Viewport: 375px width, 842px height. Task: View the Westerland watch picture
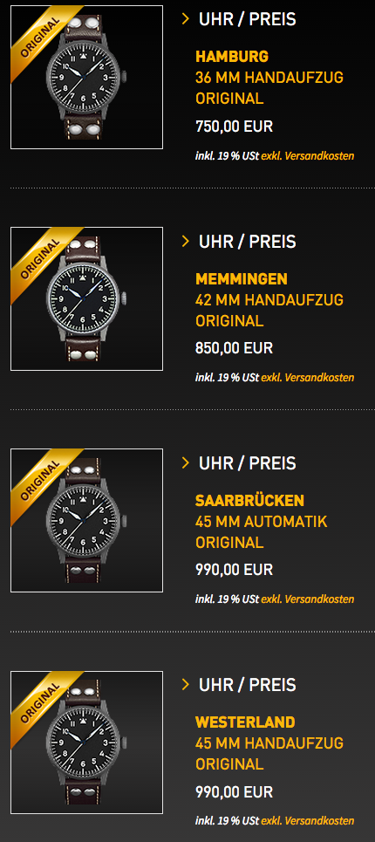86,743
